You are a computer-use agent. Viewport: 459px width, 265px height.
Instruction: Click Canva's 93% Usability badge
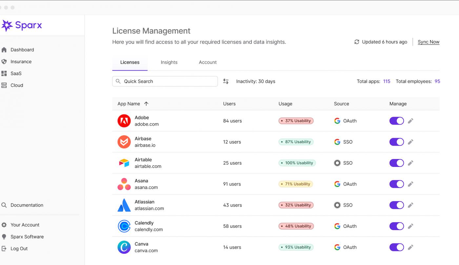coord(296,247)
